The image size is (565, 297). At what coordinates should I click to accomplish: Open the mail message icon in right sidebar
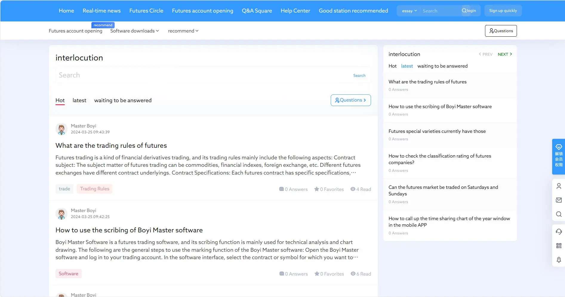click(559, 200)
